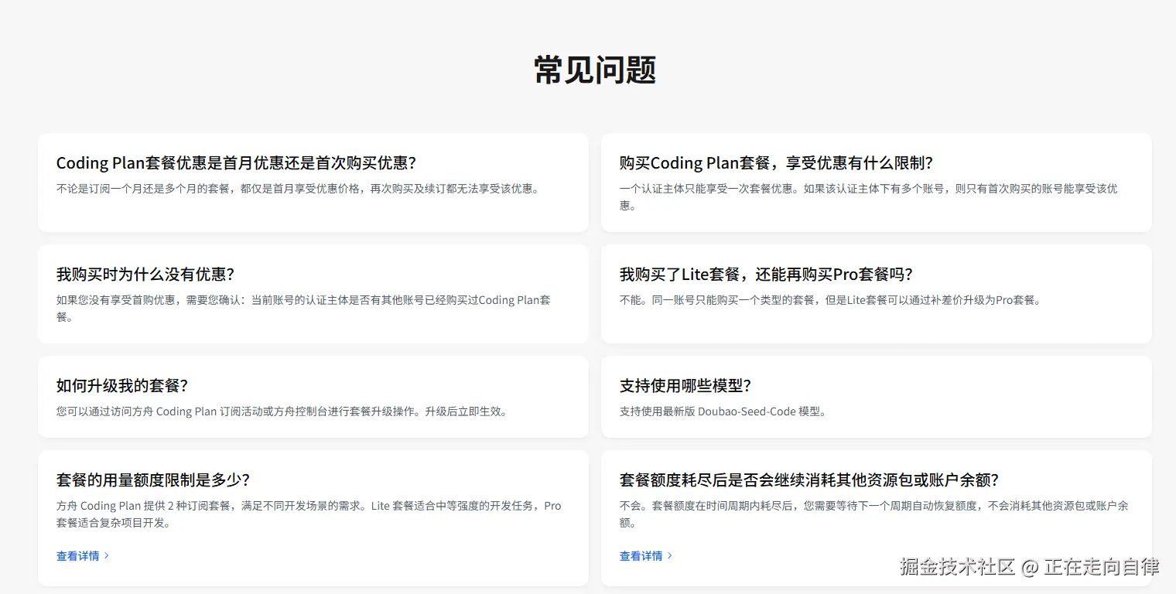The image size is (1176, 594).
Task: Click question '套餐的用量额度限制是多少?'
Action: click(153, 480)
